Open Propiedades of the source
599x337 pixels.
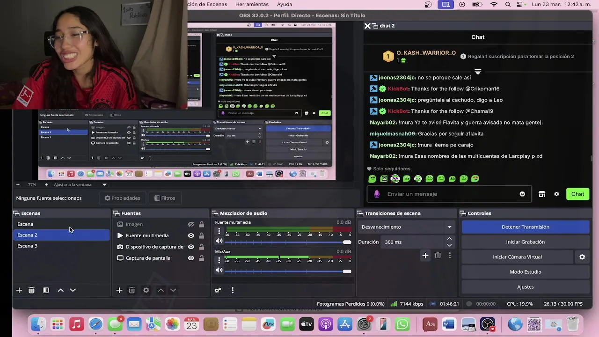coord(122,198)
